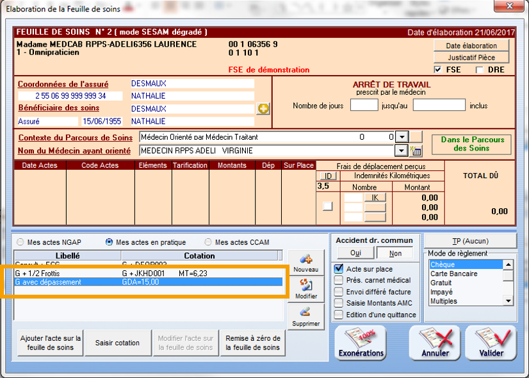The image size is (529, 378).
Task: Select Carte Bancaire in payment mode list
Action: (453, 274)
